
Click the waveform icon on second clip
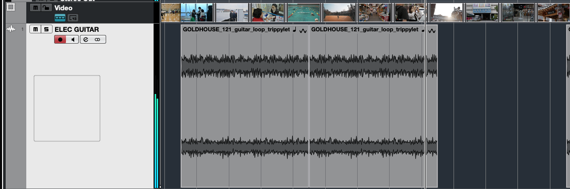432,31
